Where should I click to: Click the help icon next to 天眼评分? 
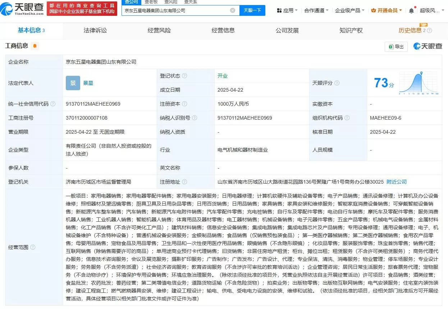[337, 83]
